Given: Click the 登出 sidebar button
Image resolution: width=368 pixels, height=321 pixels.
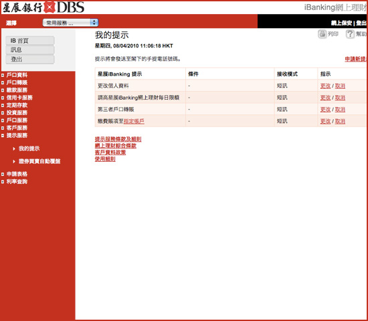Looking at the screenshot, I should point(30,59).
